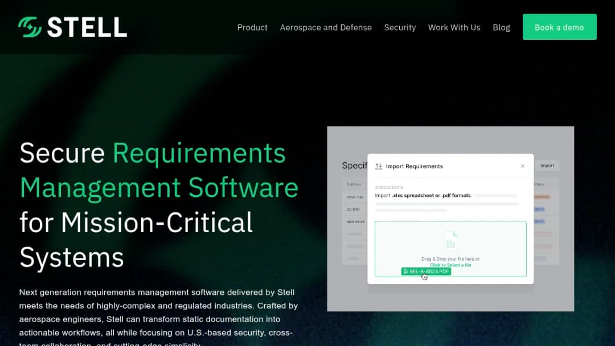Open the Security nav link

400,27
